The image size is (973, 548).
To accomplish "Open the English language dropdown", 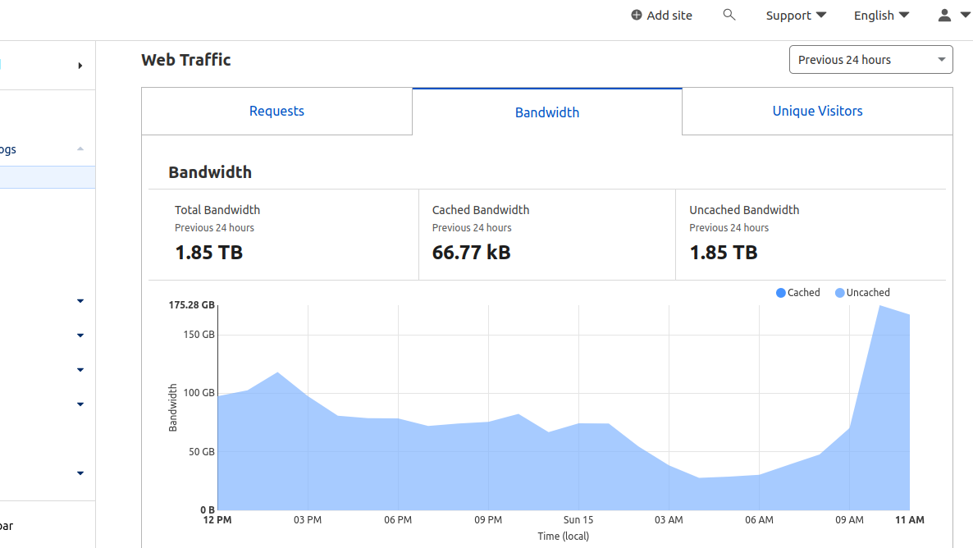I will (881, 16).
